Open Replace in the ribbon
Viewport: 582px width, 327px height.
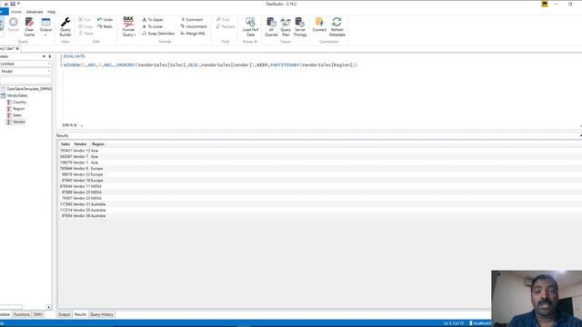[226, 26]
